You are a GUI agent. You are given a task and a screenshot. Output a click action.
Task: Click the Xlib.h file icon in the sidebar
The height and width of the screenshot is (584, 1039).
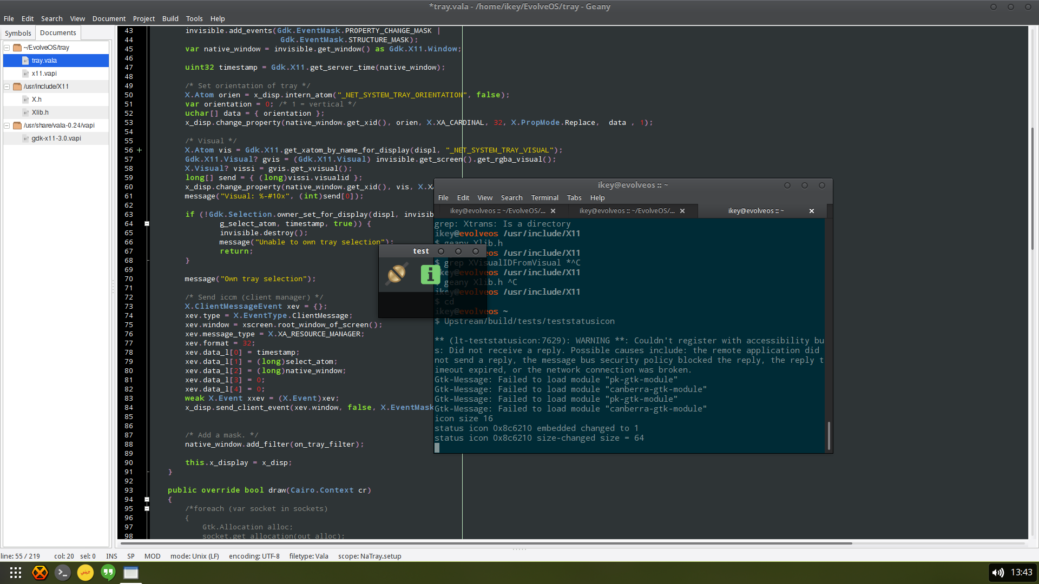(25, 112)
